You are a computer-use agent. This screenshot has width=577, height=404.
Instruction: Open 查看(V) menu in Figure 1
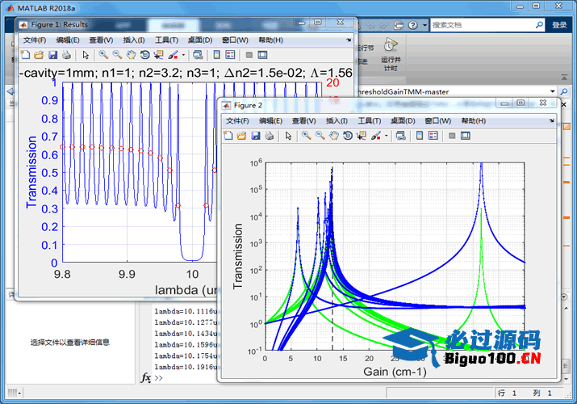point(101,40)
